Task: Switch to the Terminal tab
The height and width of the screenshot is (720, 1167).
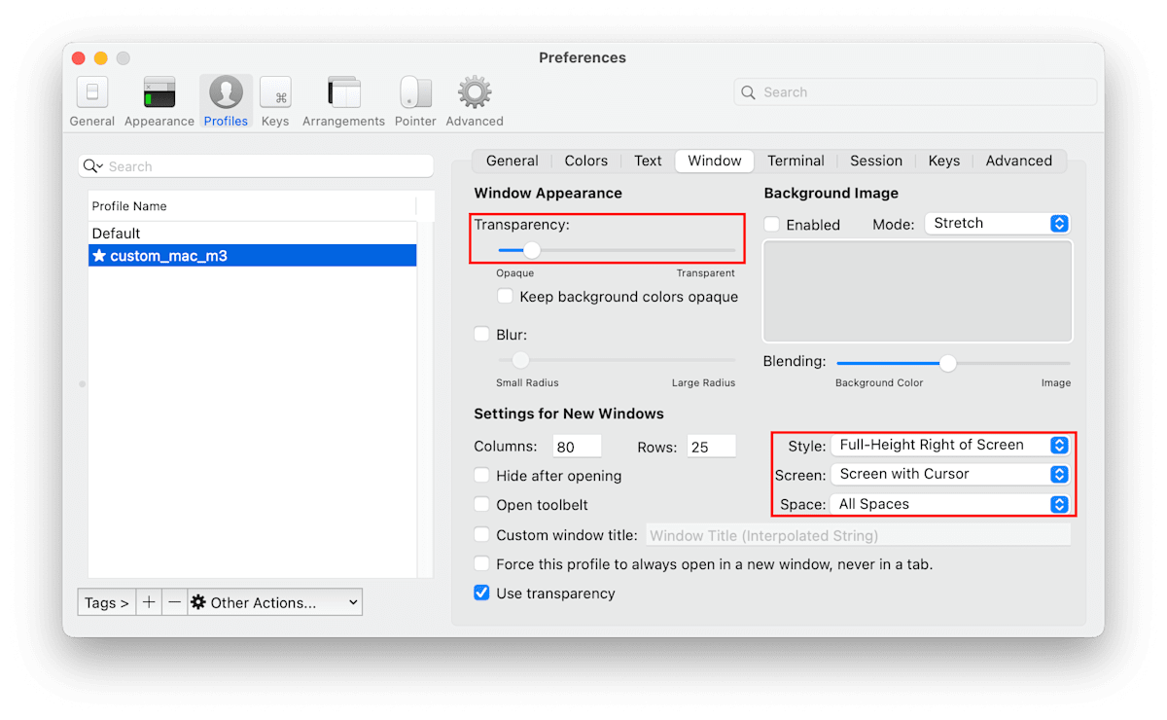Action: tap(796, 161)
